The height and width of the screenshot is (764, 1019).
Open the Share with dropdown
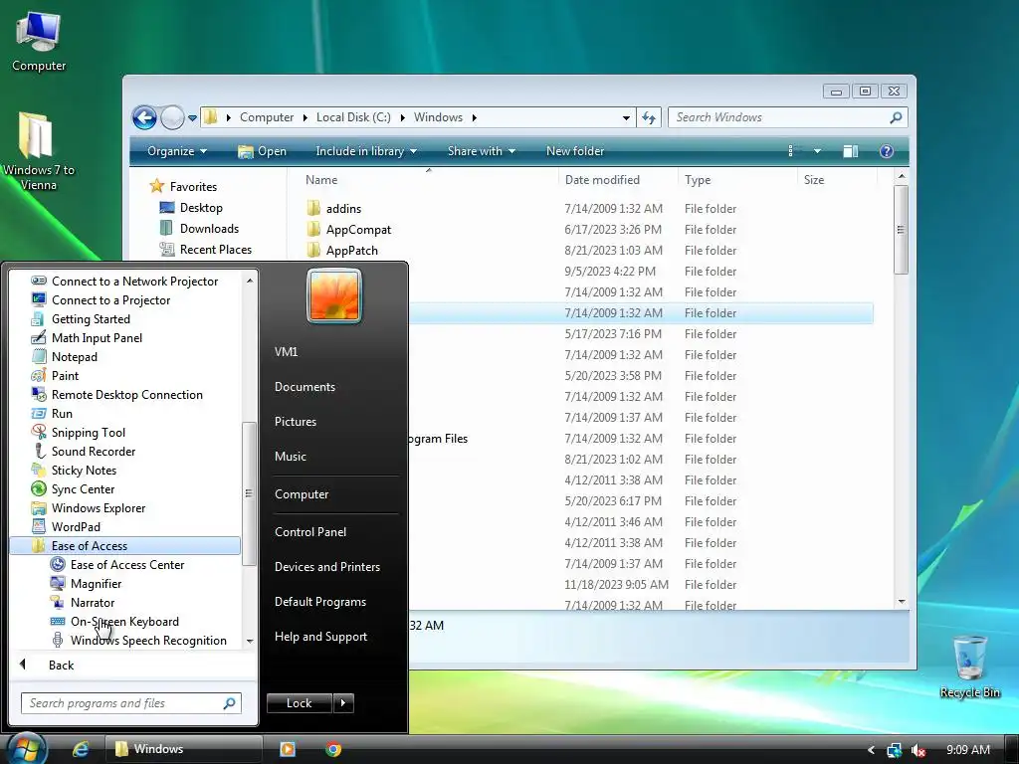coord(481,151)
